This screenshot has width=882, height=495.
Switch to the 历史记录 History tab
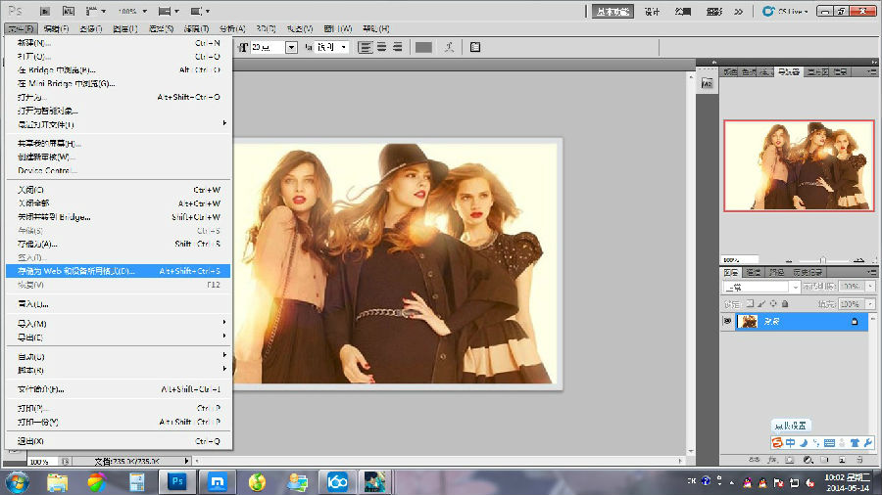[808, 272]
